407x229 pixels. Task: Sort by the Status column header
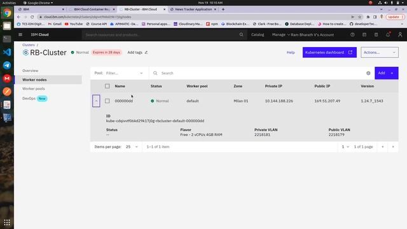[156, 86]
